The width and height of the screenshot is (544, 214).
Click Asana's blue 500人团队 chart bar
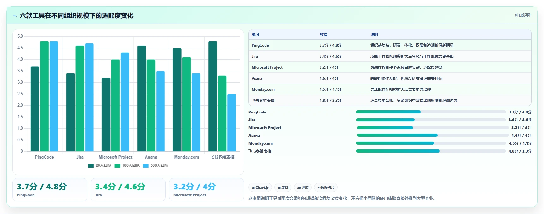point(160,111)
